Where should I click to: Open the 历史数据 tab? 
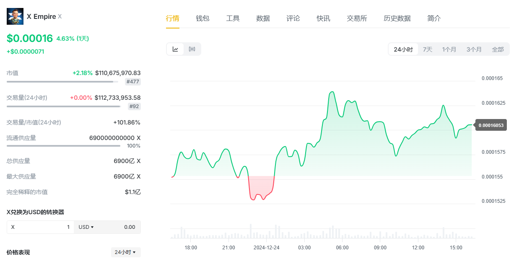[397, 18]
